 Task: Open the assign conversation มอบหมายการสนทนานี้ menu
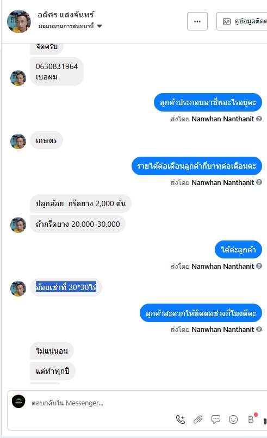[x=70, y=26]
